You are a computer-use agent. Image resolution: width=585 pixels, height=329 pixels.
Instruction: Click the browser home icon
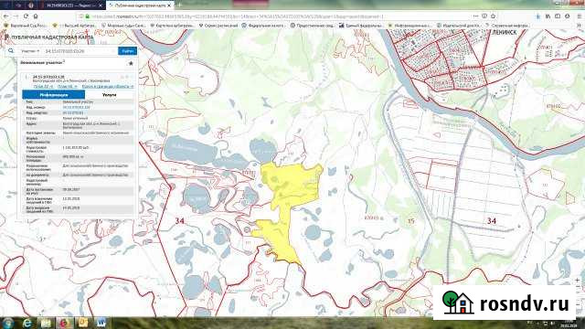tap(36, 16)
